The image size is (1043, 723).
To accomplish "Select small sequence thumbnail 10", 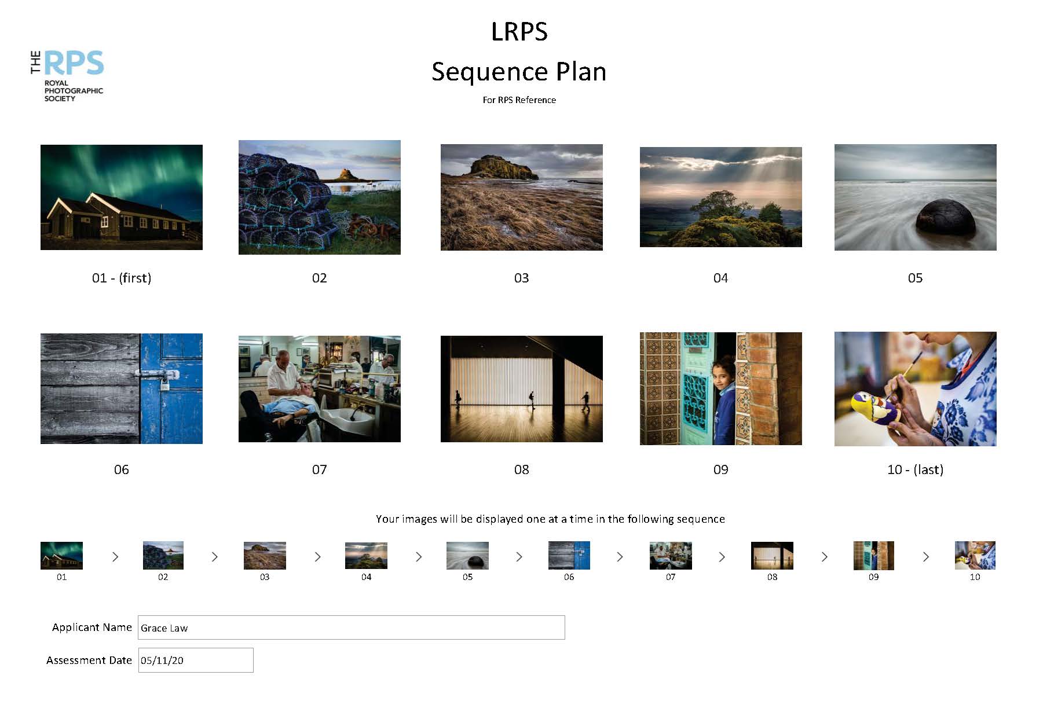I will (x=975, y=556).
